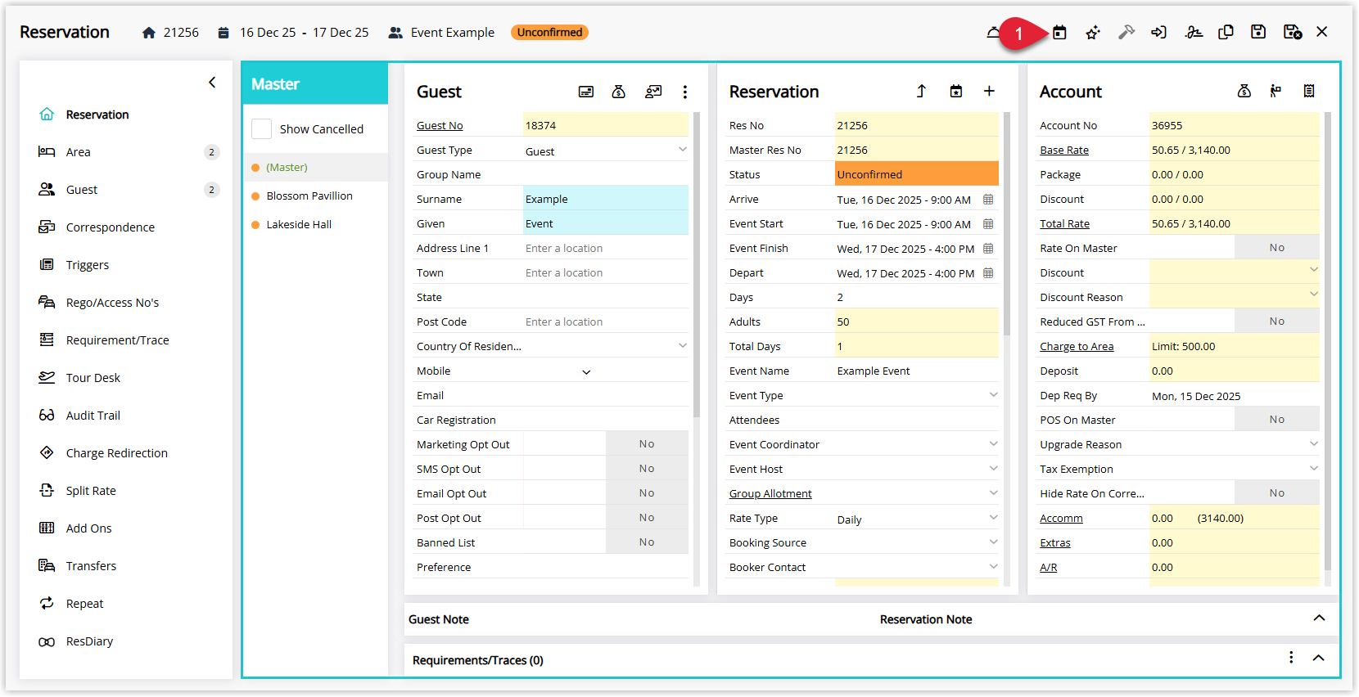1359x697 pixels.
Task: Open the Discount Reason dropdown
Action: click(x=1314, y=294)
